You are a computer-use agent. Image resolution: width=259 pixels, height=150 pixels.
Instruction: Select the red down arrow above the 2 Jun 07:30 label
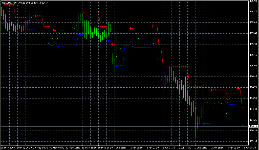153,26
